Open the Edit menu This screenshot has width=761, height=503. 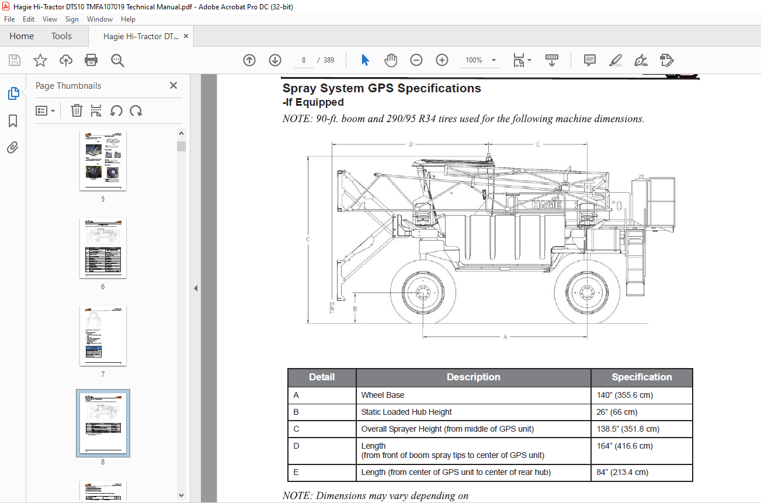[x=29, y=19]
